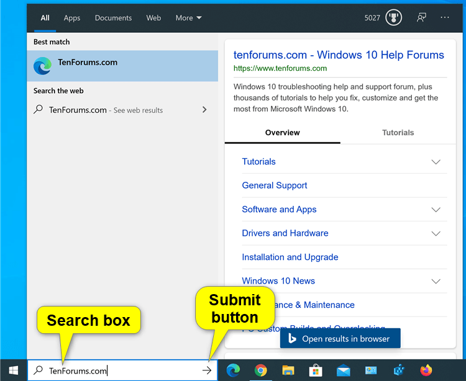The width and height of the screenshot is (466, 381).
Task: Expand Software and Apps chevron
Action: tap(436, 210)
